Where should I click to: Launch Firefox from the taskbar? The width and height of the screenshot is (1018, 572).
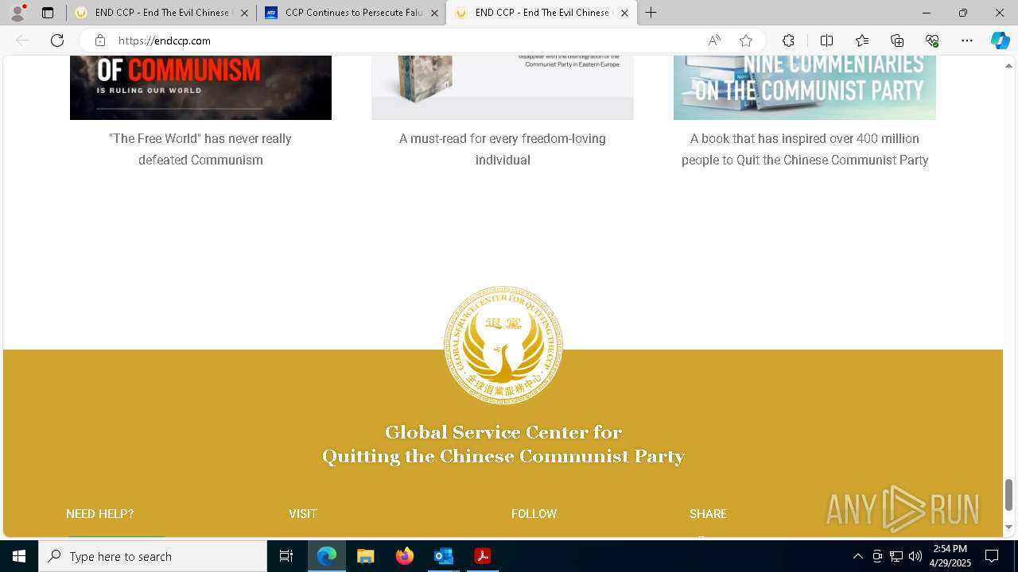click(405, 556)
